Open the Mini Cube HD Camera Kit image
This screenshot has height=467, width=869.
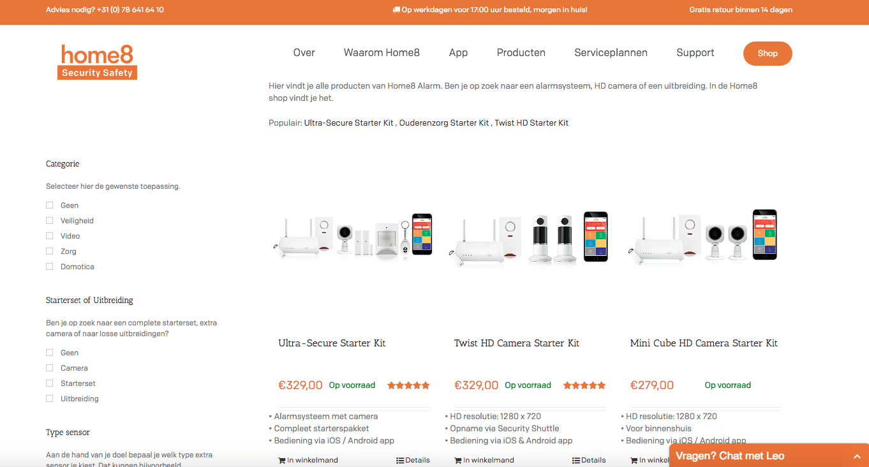(704, 235)
